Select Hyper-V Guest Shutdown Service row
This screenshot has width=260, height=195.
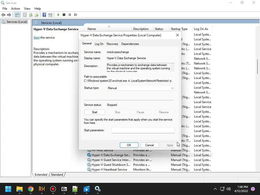[x=149, y=165]
